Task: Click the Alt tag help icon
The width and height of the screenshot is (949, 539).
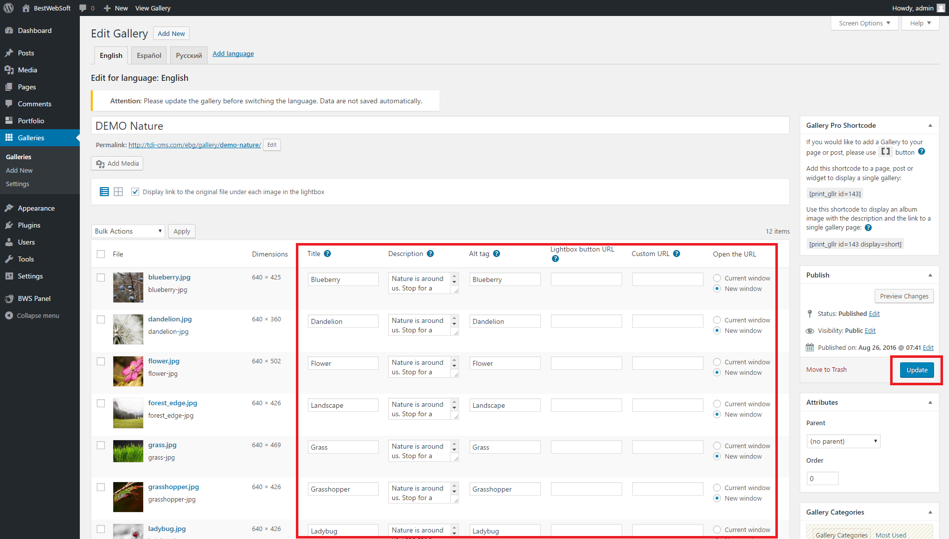Action: pyautogui.click(x=496, y=254)
